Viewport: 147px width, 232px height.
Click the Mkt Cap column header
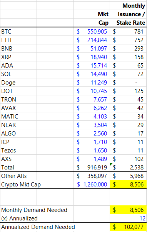click(92, 19)
